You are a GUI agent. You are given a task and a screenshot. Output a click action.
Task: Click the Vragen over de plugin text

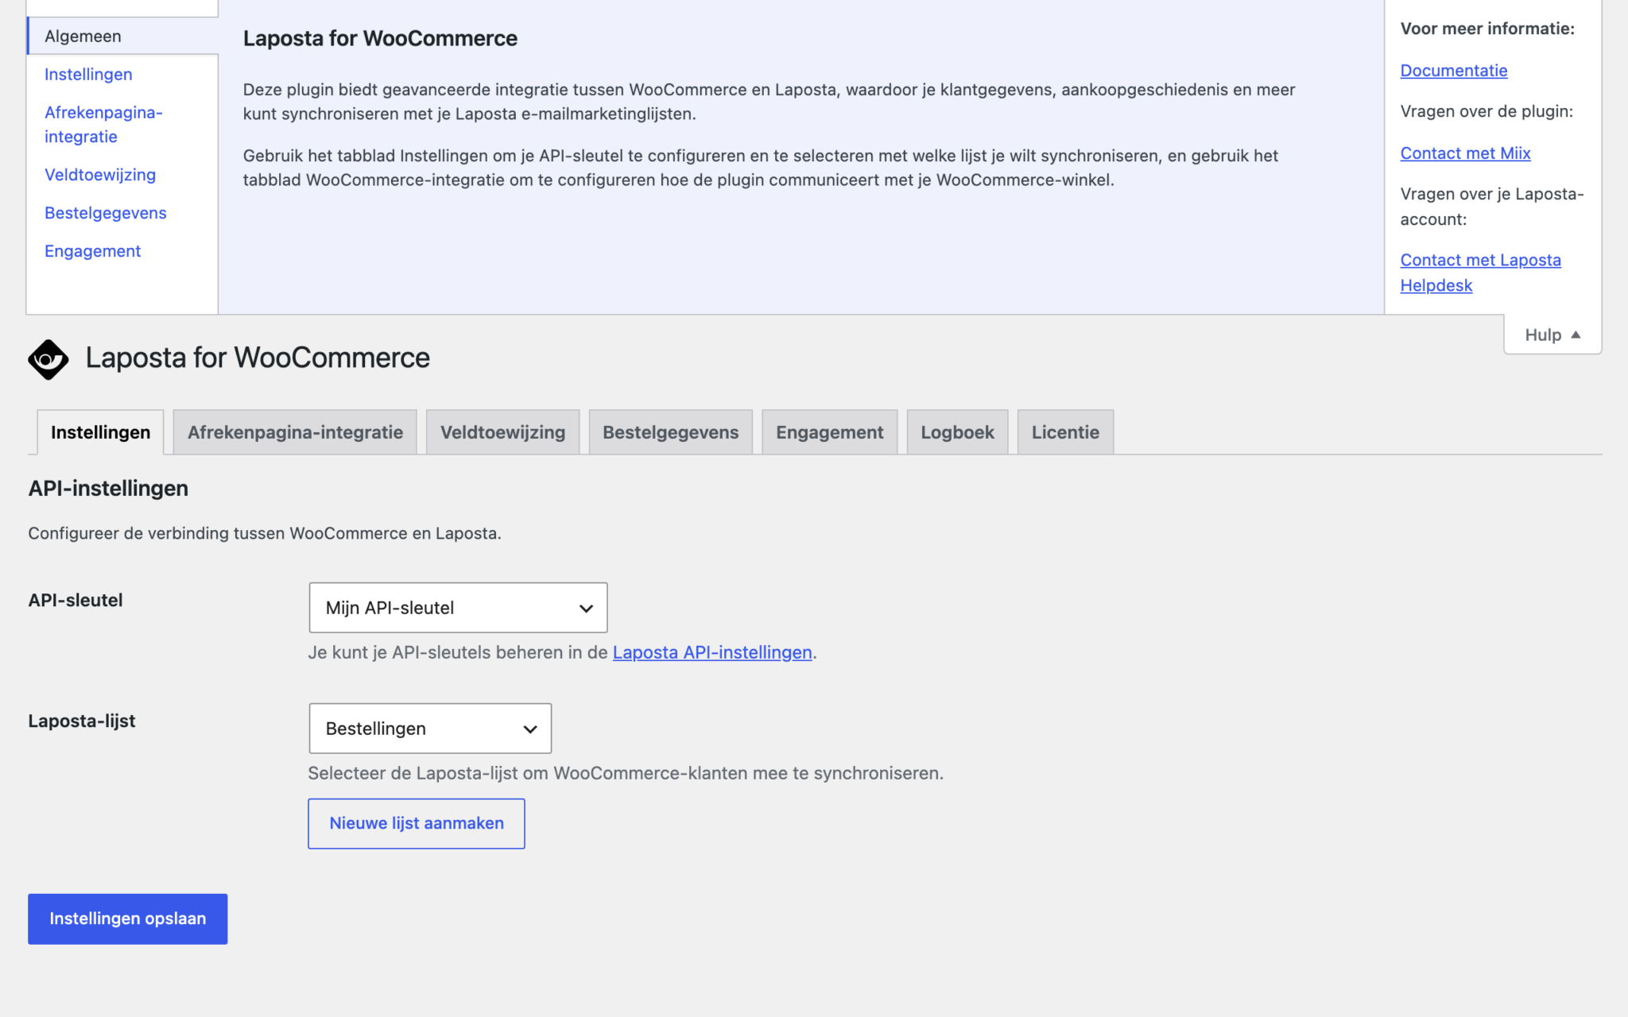click(x=1487, y=111)
